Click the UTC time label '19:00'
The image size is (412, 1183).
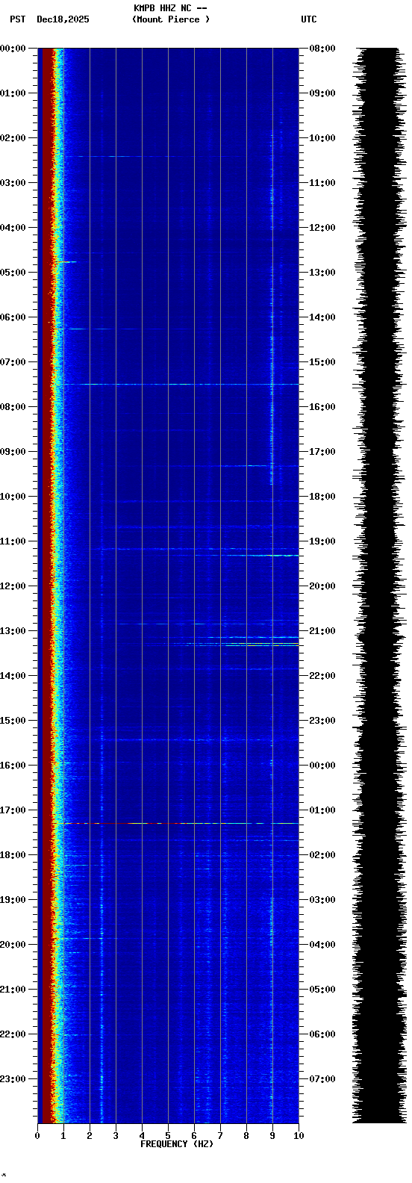[322, 541]
